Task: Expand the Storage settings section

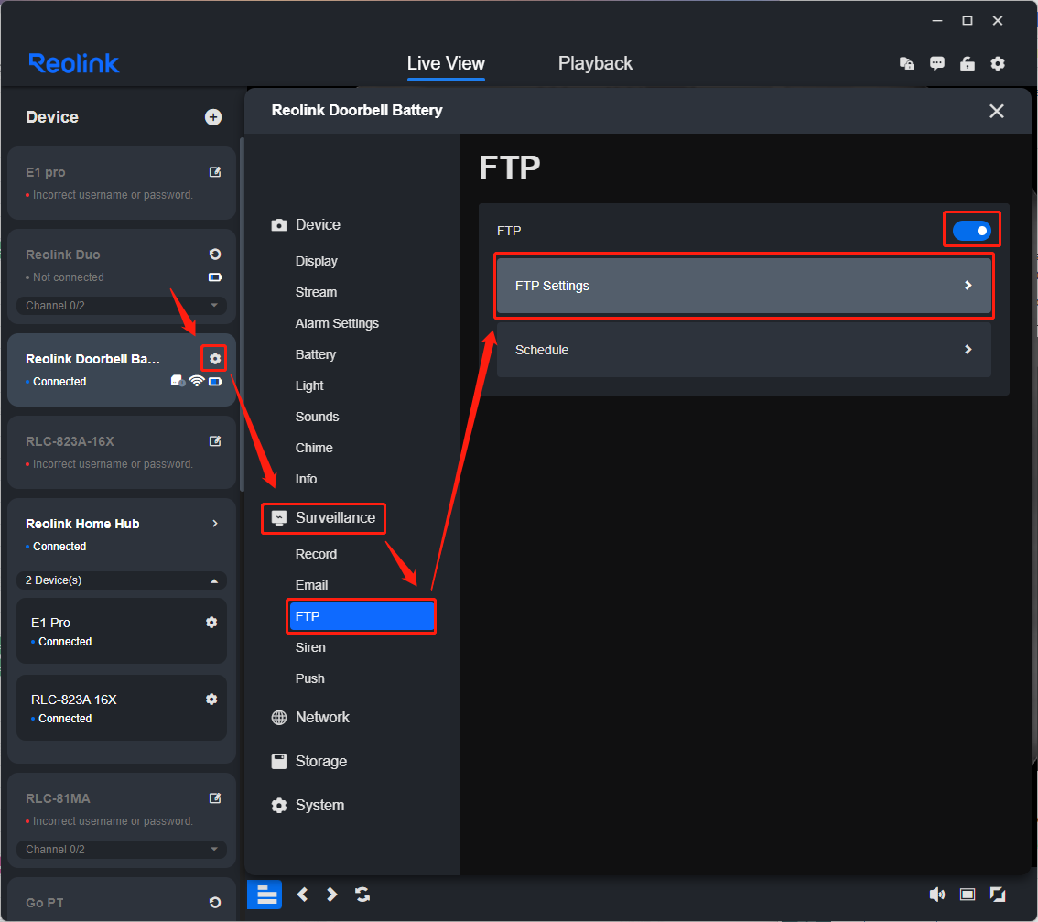Action: 309,761
